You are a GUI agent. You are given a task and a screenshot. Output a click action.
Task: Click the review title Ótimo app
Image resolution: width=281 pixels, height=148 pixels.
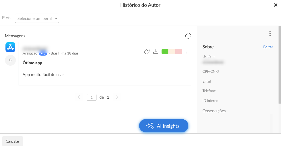pos(33,63)
